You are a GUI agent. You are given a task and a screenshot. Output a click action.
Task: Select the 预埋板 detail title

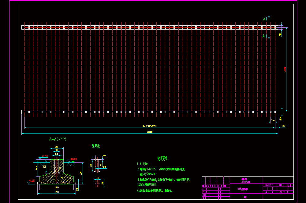[96, 146]
